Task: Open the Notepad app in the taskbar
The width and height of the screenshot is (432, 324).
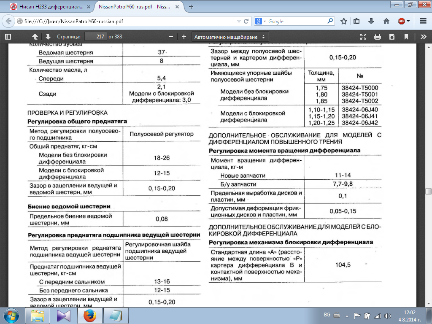Action: coord(116,316)
